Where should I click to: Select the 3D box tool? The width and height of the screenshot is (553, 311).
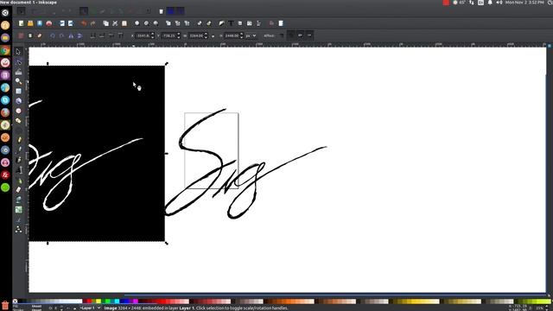pos(18,101)
